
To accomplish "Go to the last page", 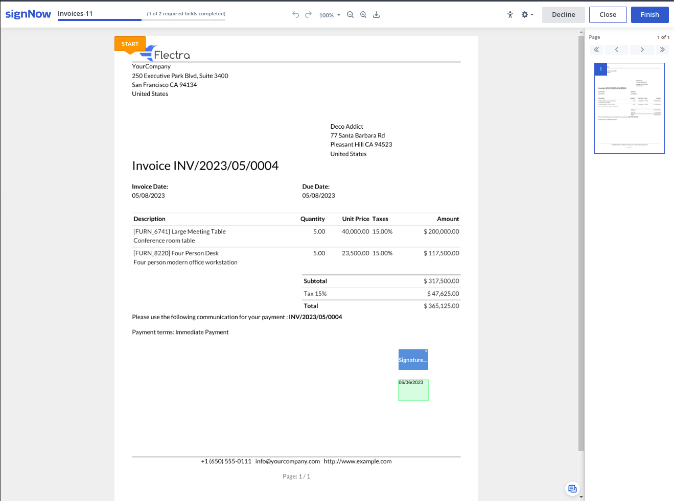I will click(662, 50).
